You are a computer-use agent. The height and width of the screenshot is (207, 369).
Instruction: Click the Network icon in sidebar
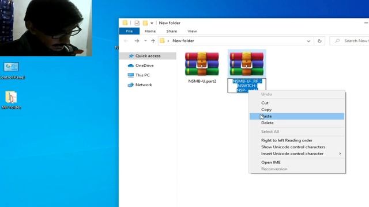pyautogui.click(x=131, y=85)
